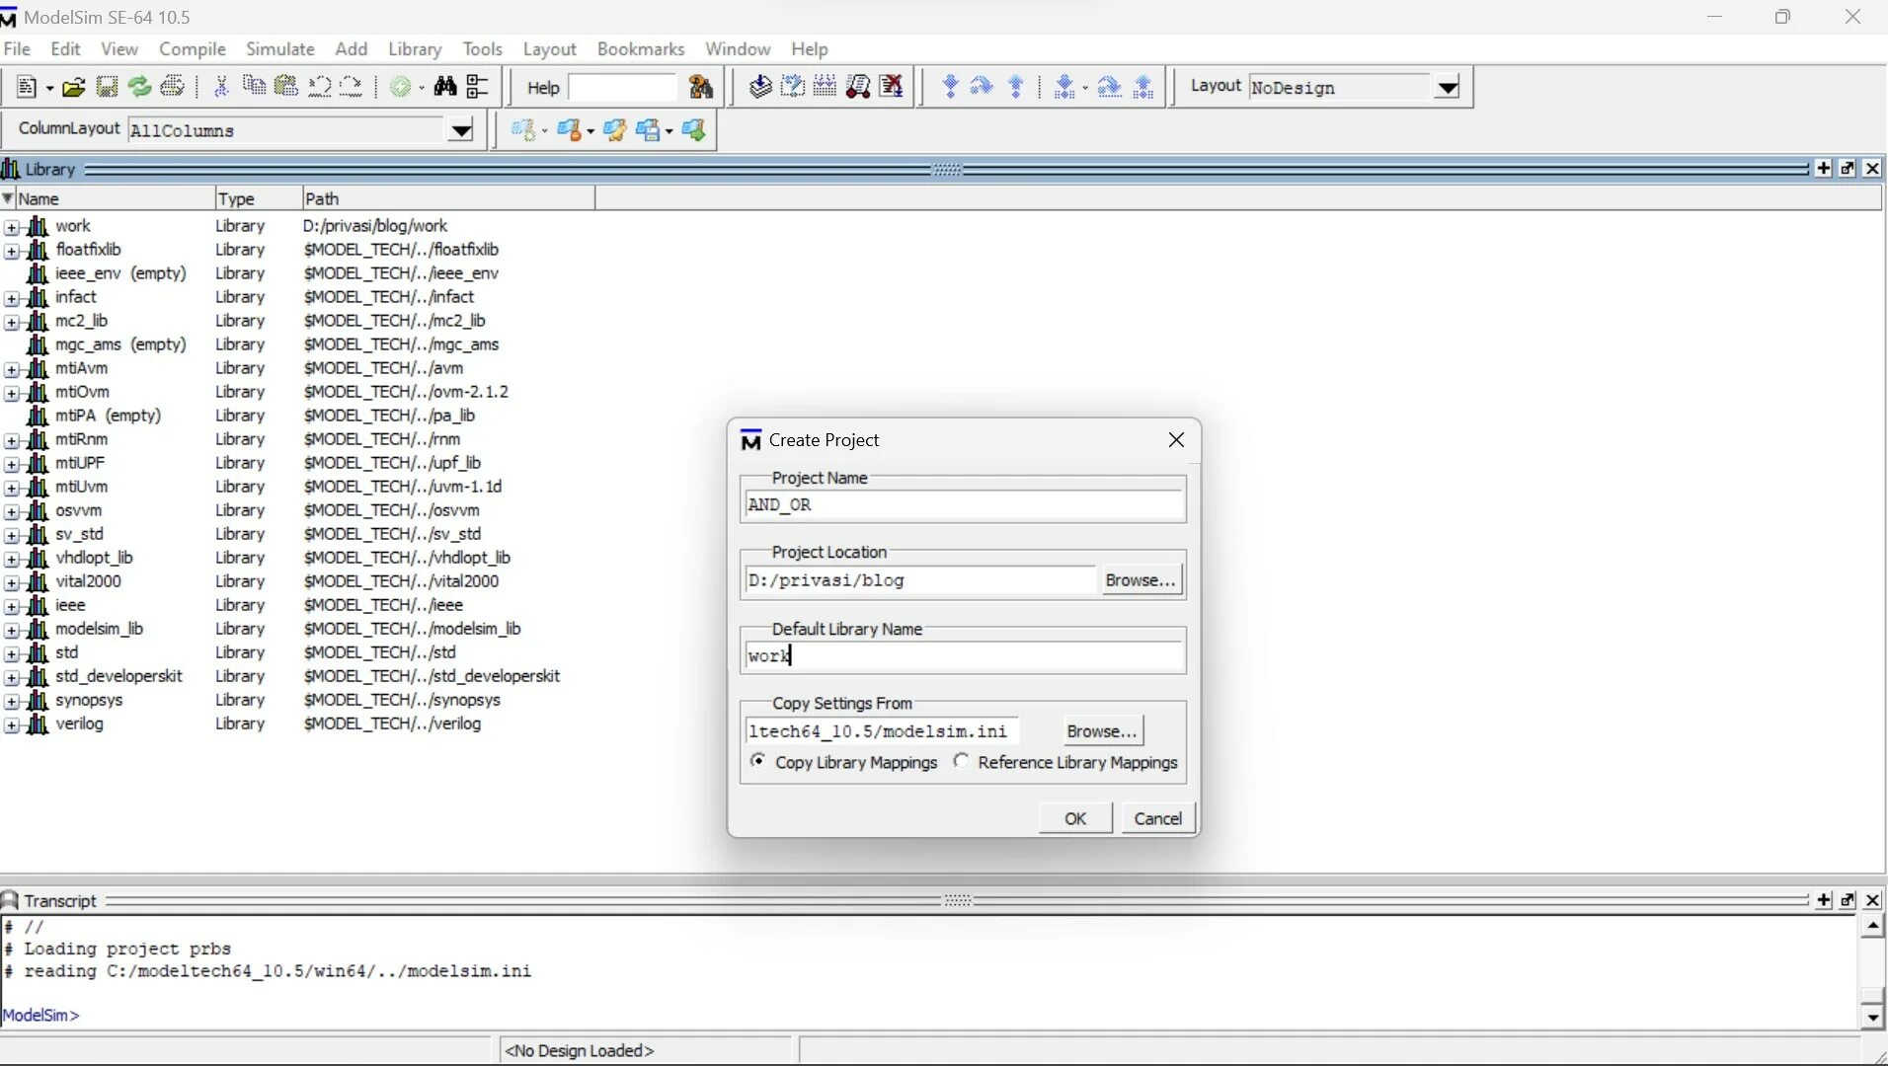
Task: Click the Restore Column Layout green-arrow icon
Action: pyautogui.click(x=694, y=130)
